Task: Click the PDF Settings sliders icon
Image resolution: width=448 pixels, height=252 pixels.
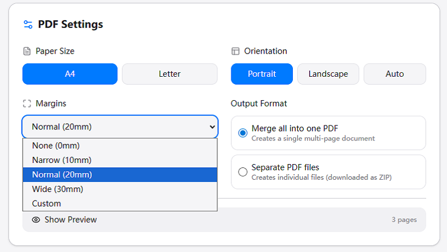Action: 28,25
